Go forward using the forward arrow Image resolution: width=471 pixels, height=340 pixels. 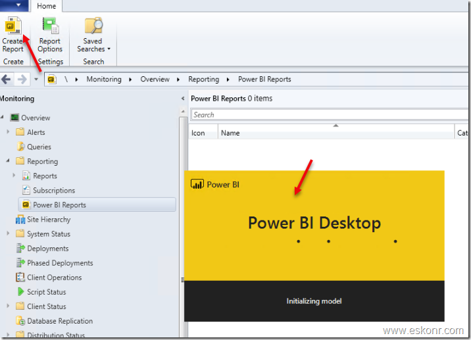click(22, 80)
